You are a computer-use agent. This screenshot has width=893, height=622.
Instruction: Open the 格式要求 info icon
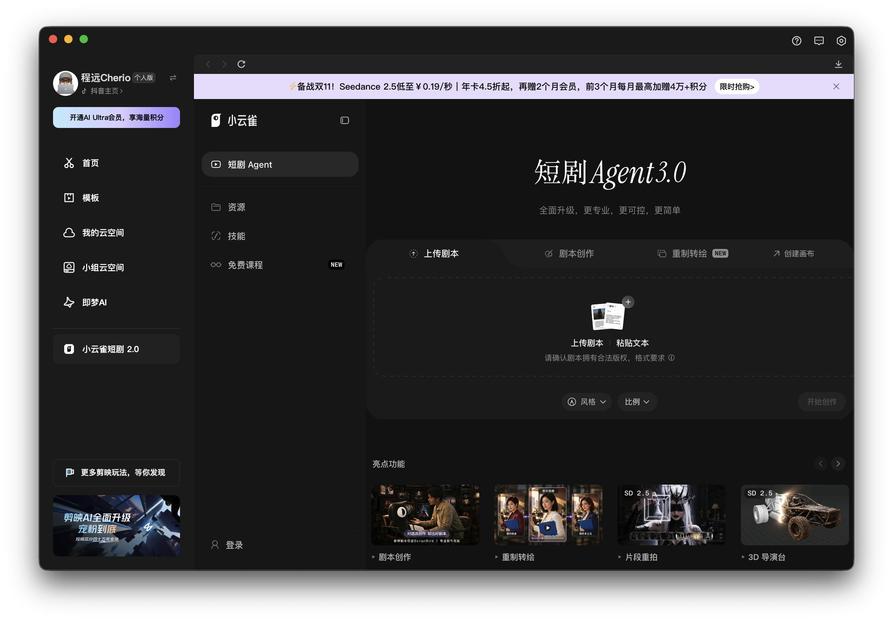click(x=671, y=358)
